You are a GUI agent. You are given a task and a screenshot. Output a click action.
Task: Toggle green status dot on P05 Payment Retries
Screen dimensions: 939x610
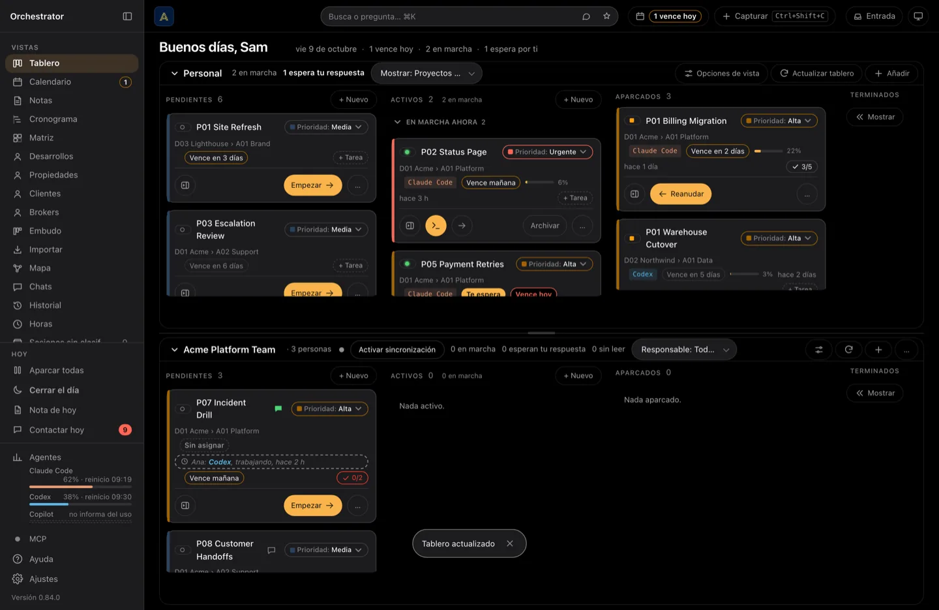click(x=408, y=264)
